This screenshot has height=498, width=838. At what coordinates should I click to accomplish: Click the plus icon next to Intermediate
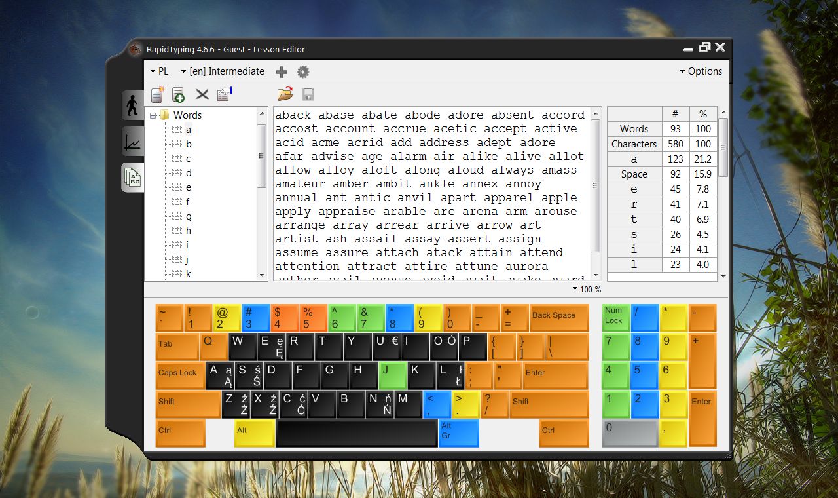click(x=282, y=72)
